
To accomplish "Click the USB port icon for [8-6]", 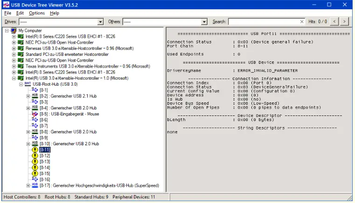I will click(35, 120).
